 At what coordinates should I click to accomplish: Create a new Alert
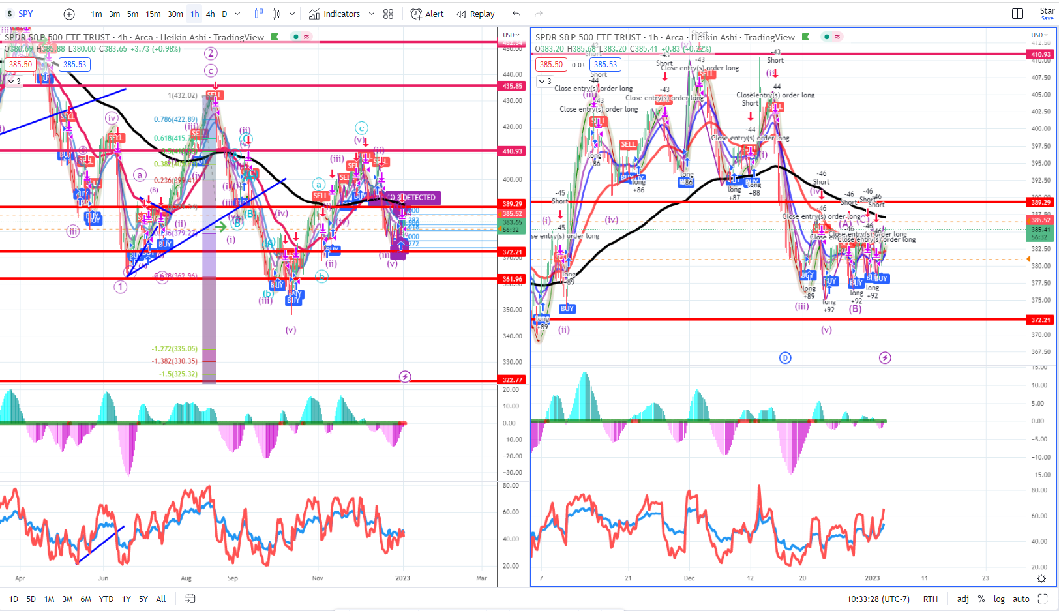coord(427,14)
